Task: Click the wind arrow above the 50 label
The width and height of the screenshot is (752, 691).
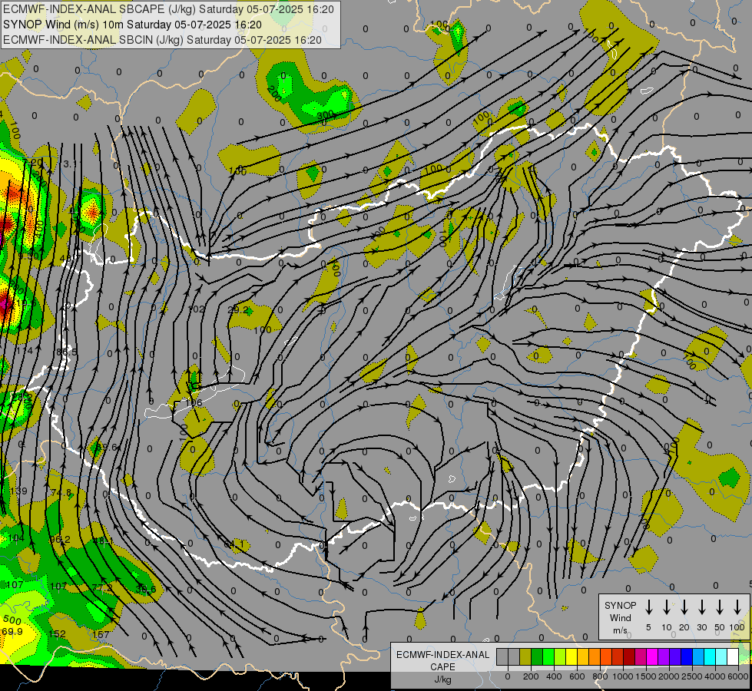Action: [720, 607]
